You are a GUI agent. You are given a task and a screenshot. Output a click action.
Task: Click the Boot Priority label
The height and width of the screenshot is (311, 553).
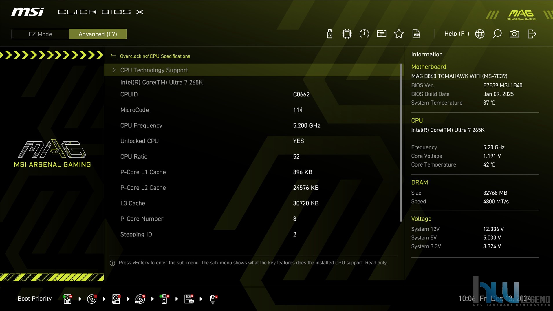pos(34,299)
